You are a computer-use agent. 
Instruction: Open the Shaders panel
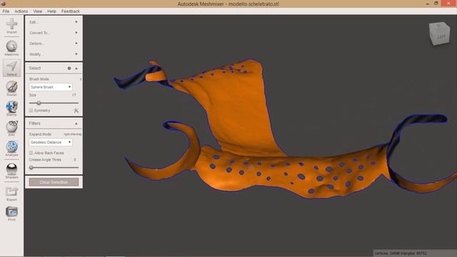coord(11,171)
